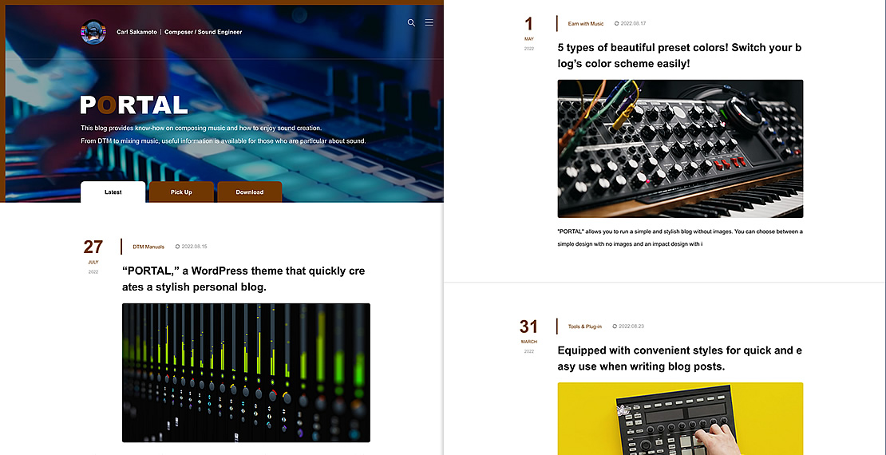Open the convenient styles blog post title
The image size is (886, 455).
coord(679,358)
